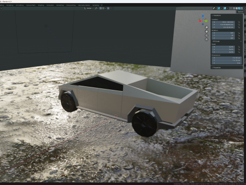Open the XYZ Euler rotation mode dropdown
Viewport: 246px width, 185px height.
click(227, 41)
